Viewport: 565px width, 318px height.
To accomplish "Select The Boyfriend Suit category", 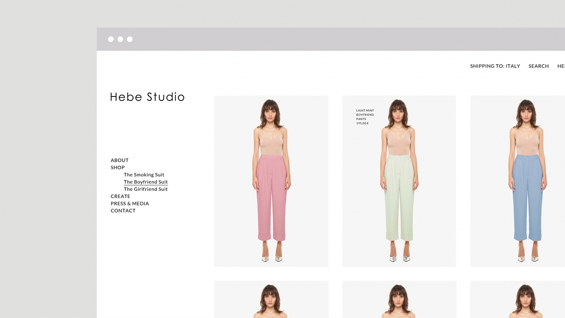I will pos(146,182).
